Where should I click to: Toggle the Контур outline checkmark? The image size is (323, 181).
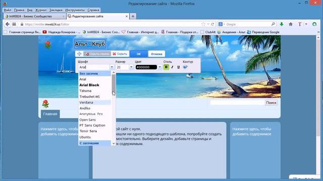pos(185,67)
